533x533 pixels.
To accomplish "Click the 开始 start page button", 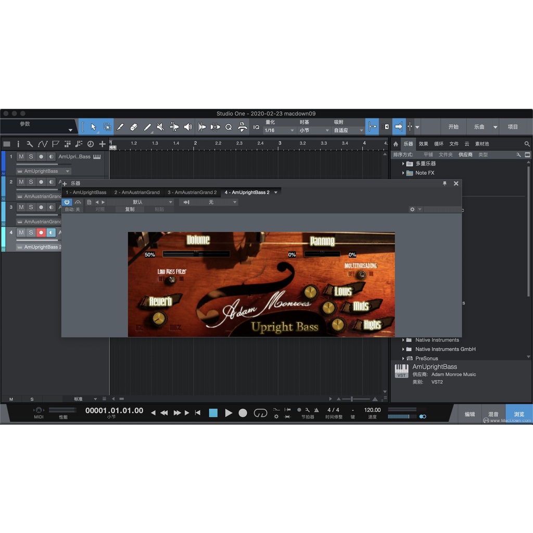I will (453, 127).
